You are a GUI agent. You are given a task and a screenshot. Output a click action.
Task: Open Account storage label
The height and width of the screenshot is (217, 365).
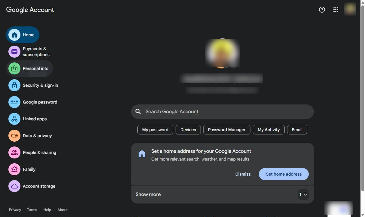tap(39, 186)
